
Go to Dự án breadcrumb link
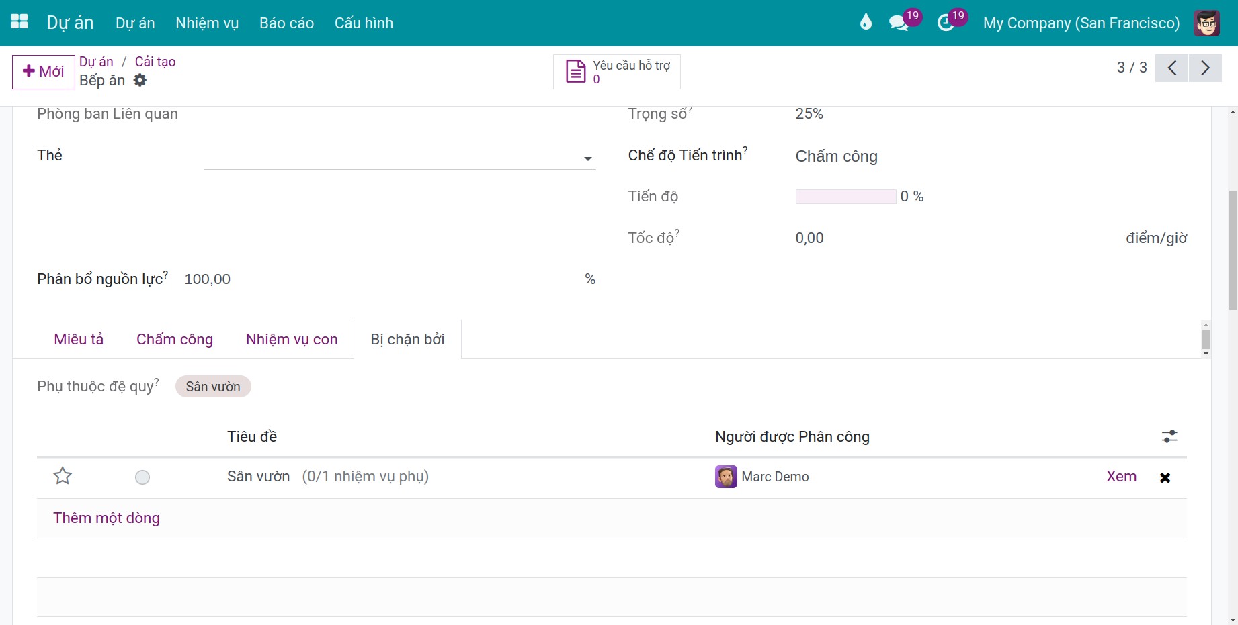[96, 62]
